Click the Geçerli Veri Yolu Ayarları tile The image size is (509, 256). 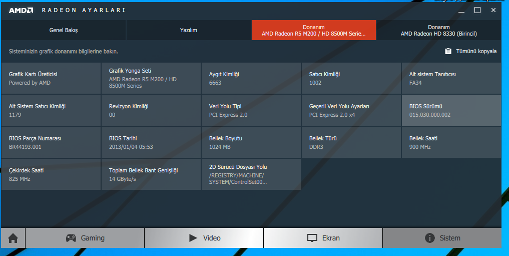[351, 110]
